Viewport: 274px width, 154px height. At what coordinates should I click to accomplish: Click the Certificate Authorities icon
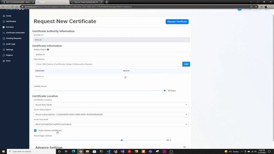point(4,33)
